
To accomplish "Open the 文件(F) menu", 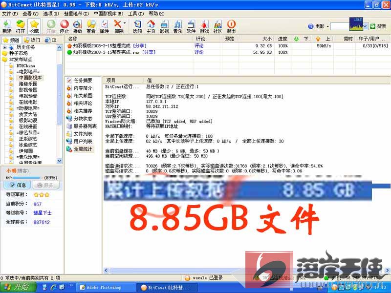I will coord(10,14).
